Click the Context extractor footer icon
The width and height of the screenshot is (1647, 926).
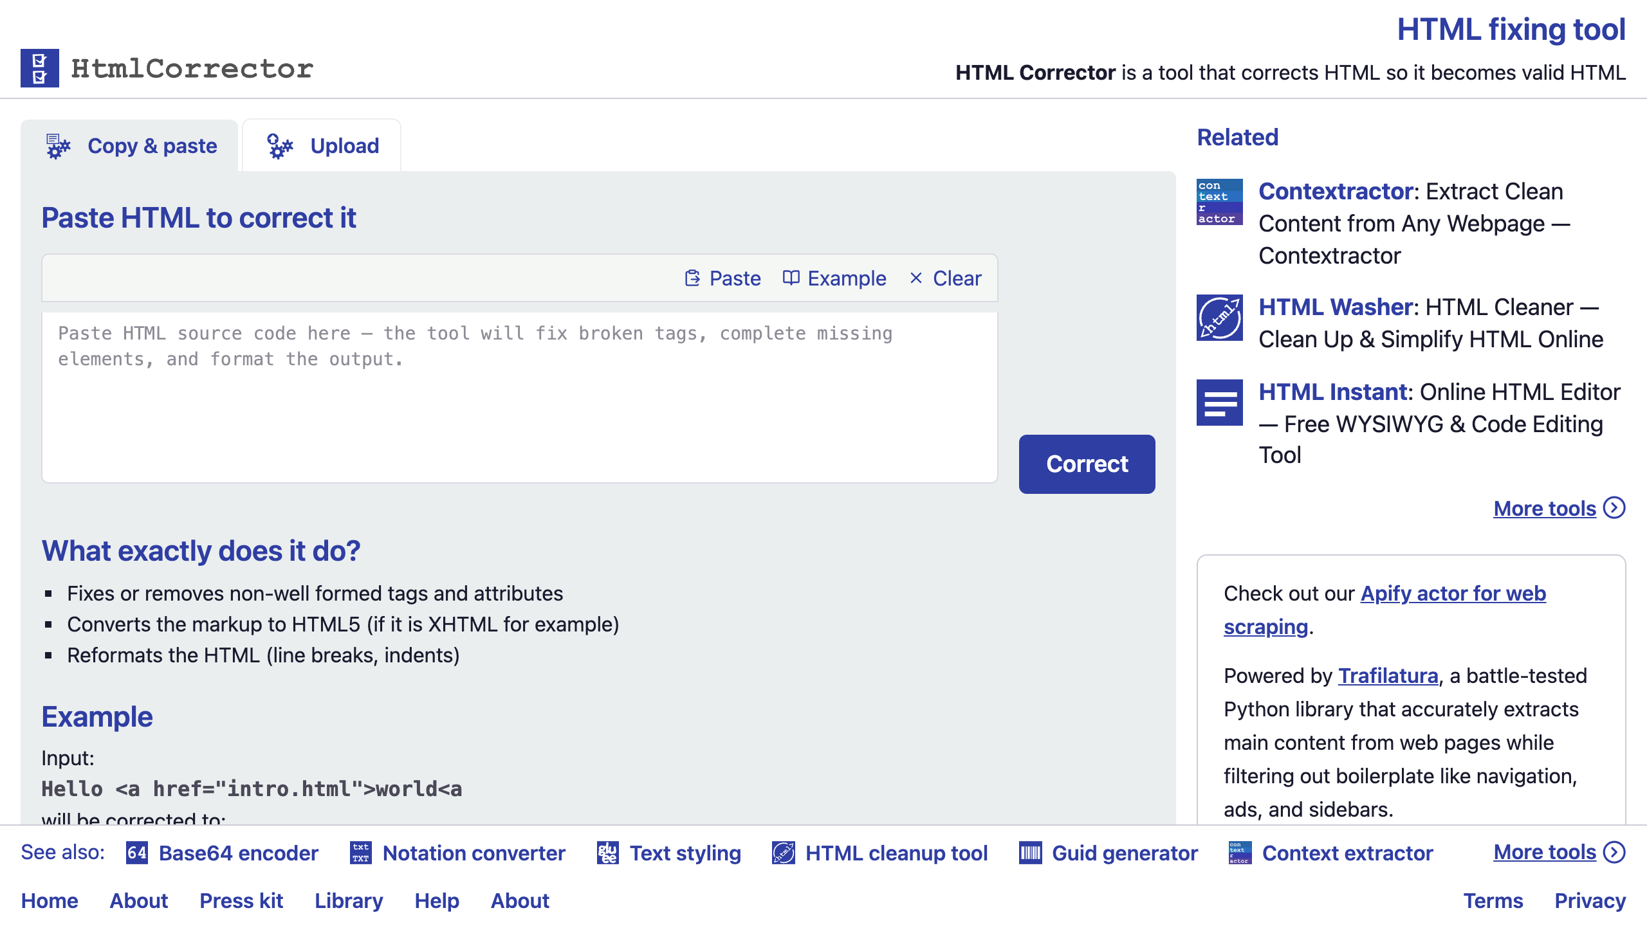[1240, 853]
